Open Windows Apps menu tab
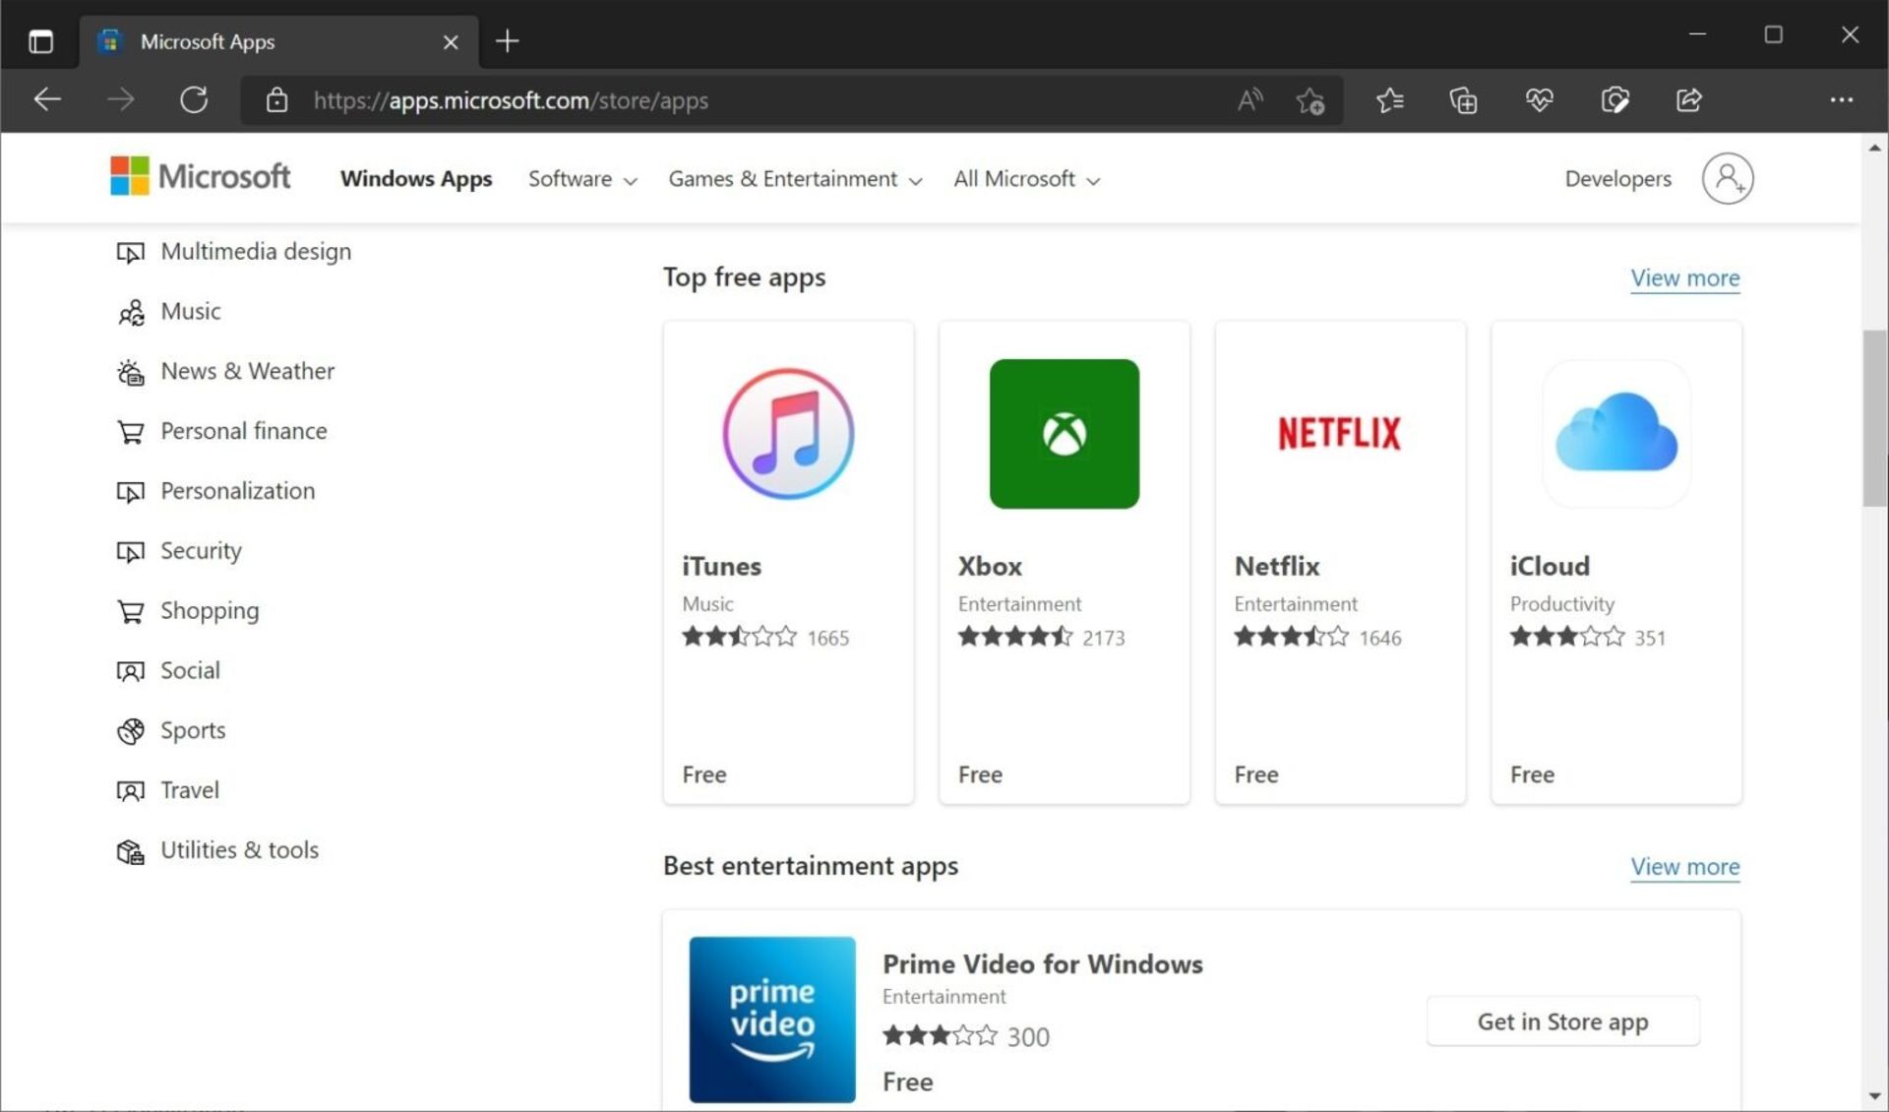Viewport: 1889px width, 1112px height. (x=415, y=179)
